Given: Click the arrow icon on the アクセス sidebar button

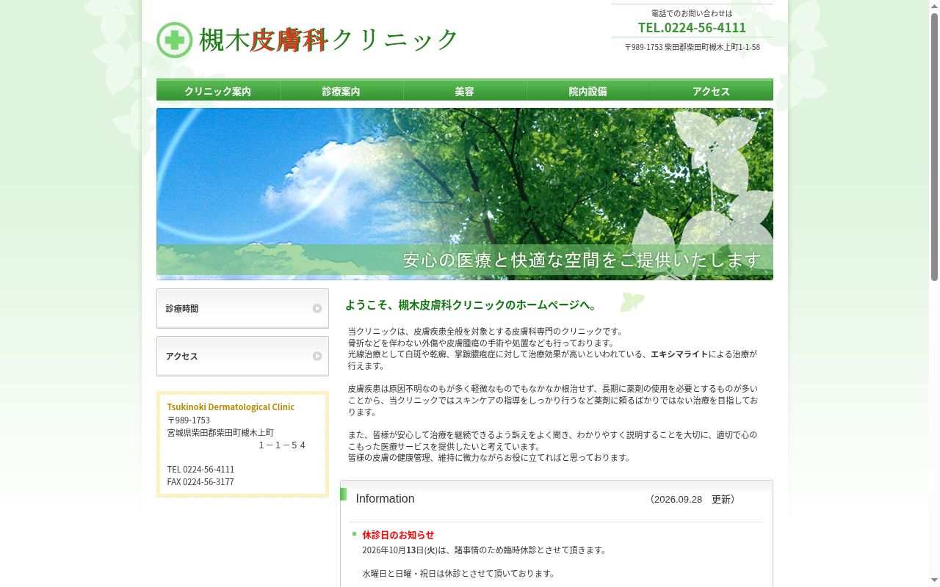Looking at the screenshot, I should click(x=317, y=356).
